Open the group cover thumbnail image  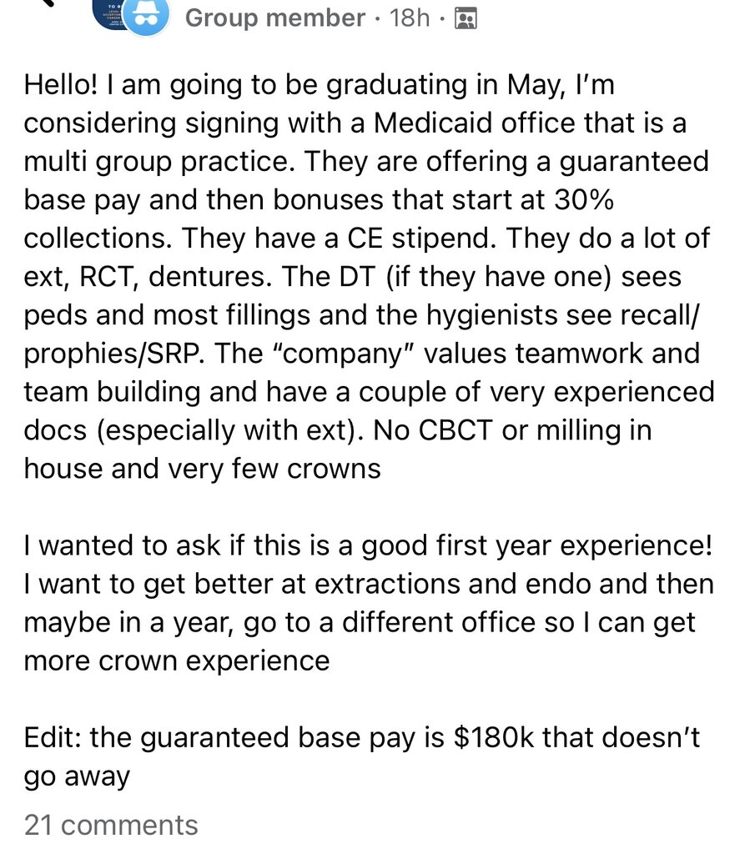109,13
